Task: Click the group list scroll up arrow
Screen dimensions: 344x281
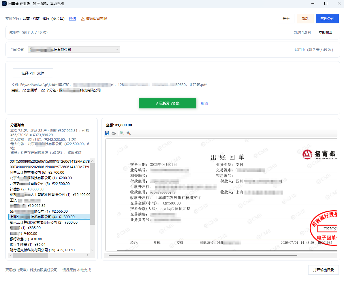Action: tap(92, 161)
